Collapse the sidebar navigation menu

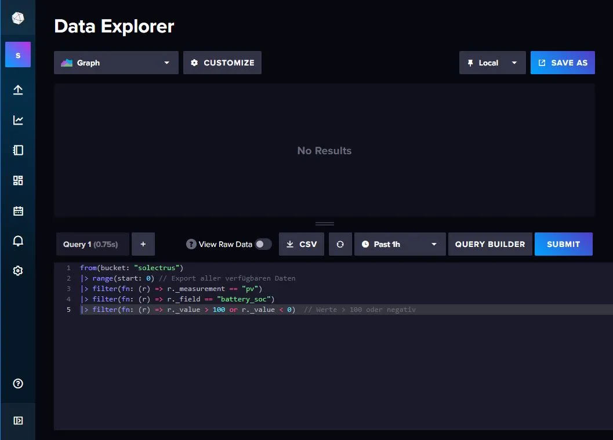point(18,420)
